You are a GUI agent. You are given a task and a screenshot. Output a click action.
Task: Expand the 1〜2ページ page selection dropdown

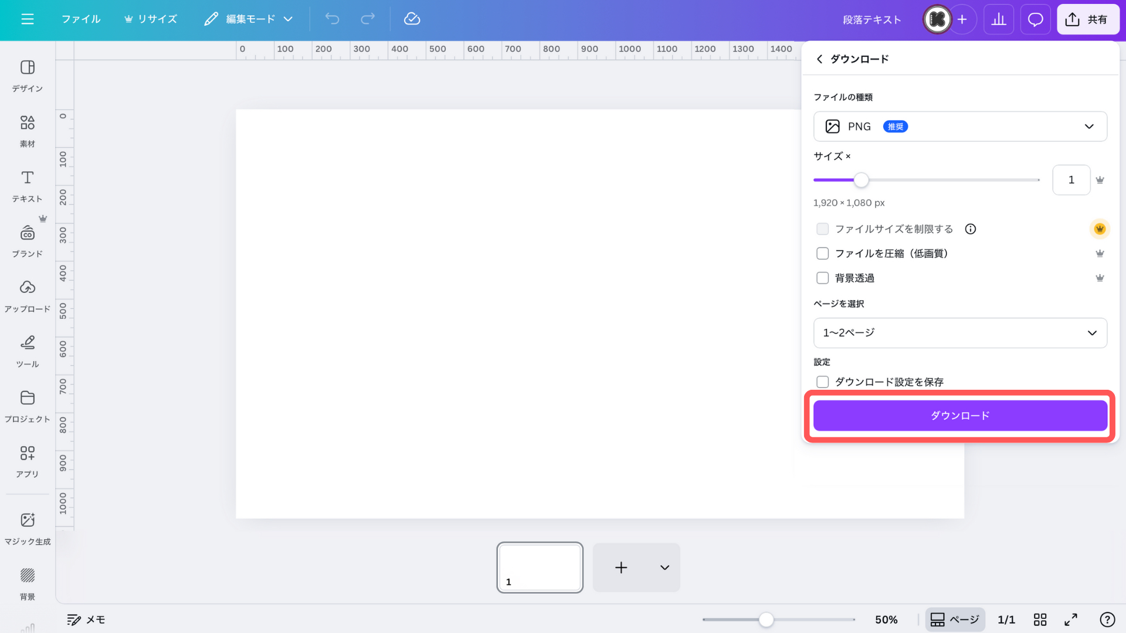pyautogui.click(x=960, y=333)
